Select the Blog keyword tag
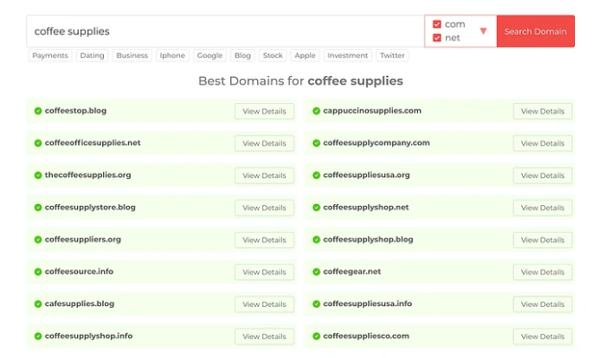 (243, 55)
